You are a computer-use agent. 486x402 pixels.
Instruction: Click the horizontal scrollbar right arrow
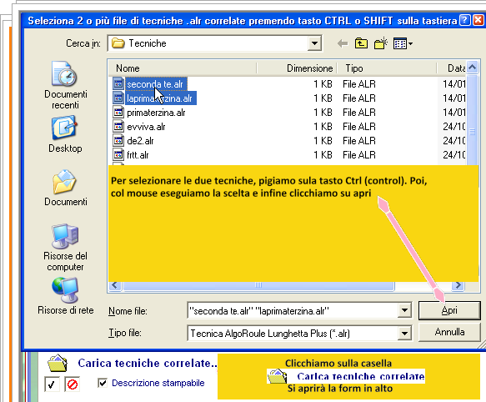click(x=458, y=285)
